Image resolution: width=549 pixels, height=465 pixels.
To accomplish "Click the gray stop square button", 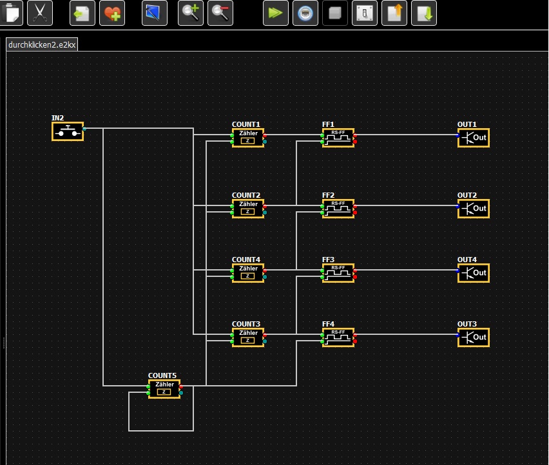I will tap(335, 12).
